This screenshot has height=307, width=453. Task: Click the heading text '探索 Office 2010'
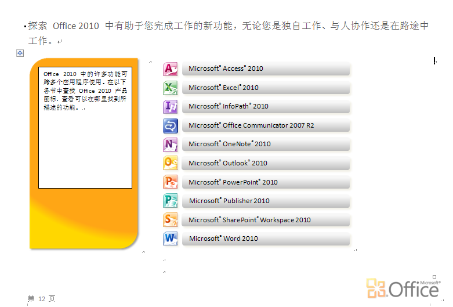coord(64,26)
